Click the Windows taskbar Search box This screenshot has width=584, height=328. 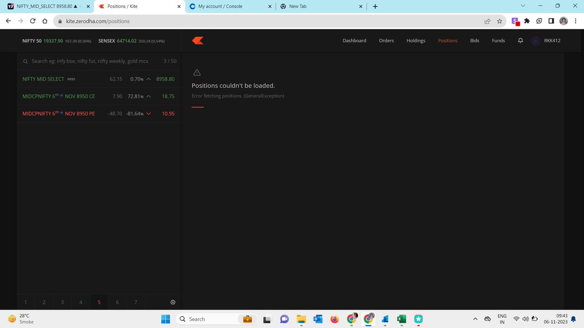click(x=216, y=319)
